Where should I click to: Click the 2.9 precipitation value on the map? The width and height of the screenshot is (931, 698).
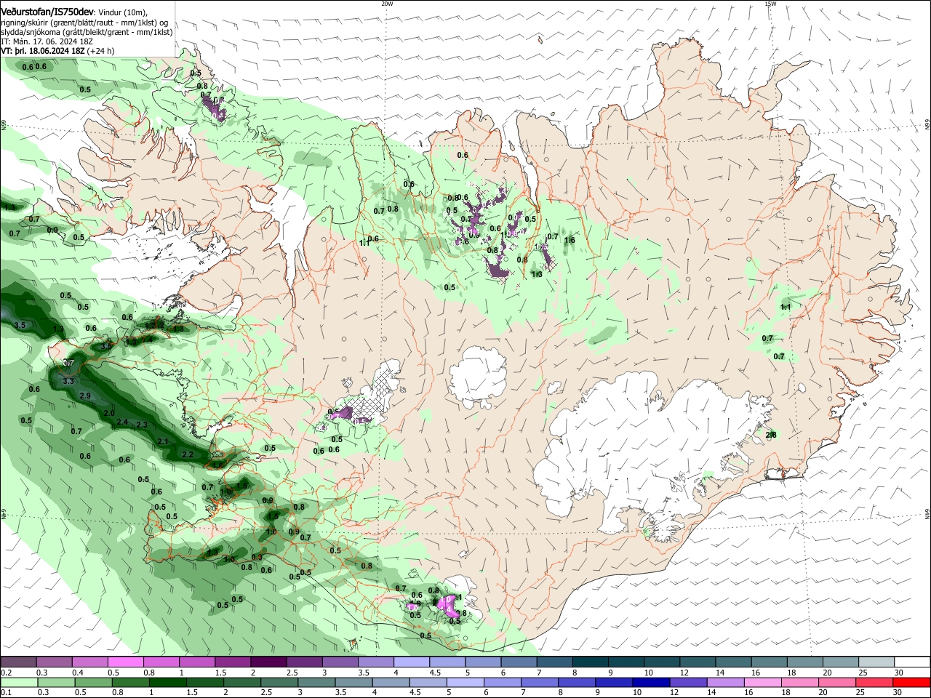85,396
